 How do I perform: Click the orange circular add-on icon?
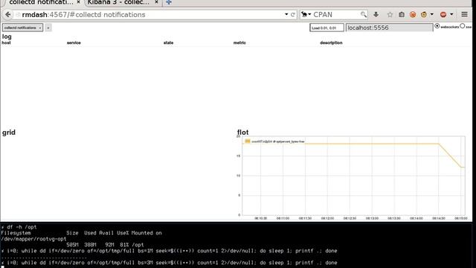413,14
